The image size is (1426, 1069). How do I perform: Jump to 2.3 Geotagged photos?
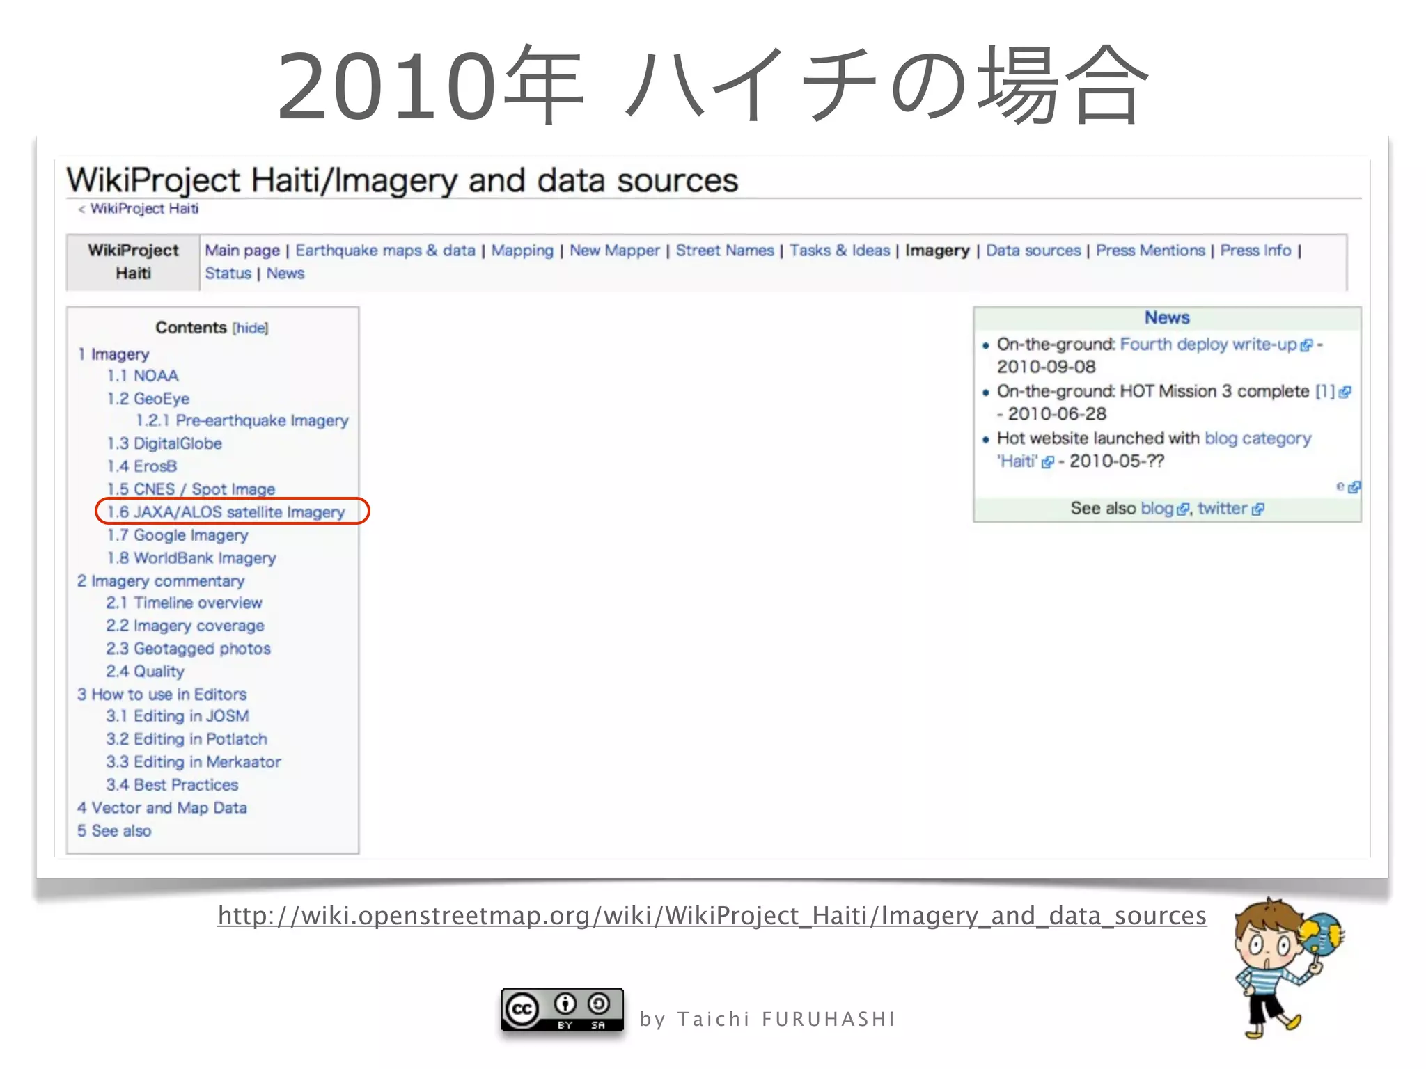point(189,649)
